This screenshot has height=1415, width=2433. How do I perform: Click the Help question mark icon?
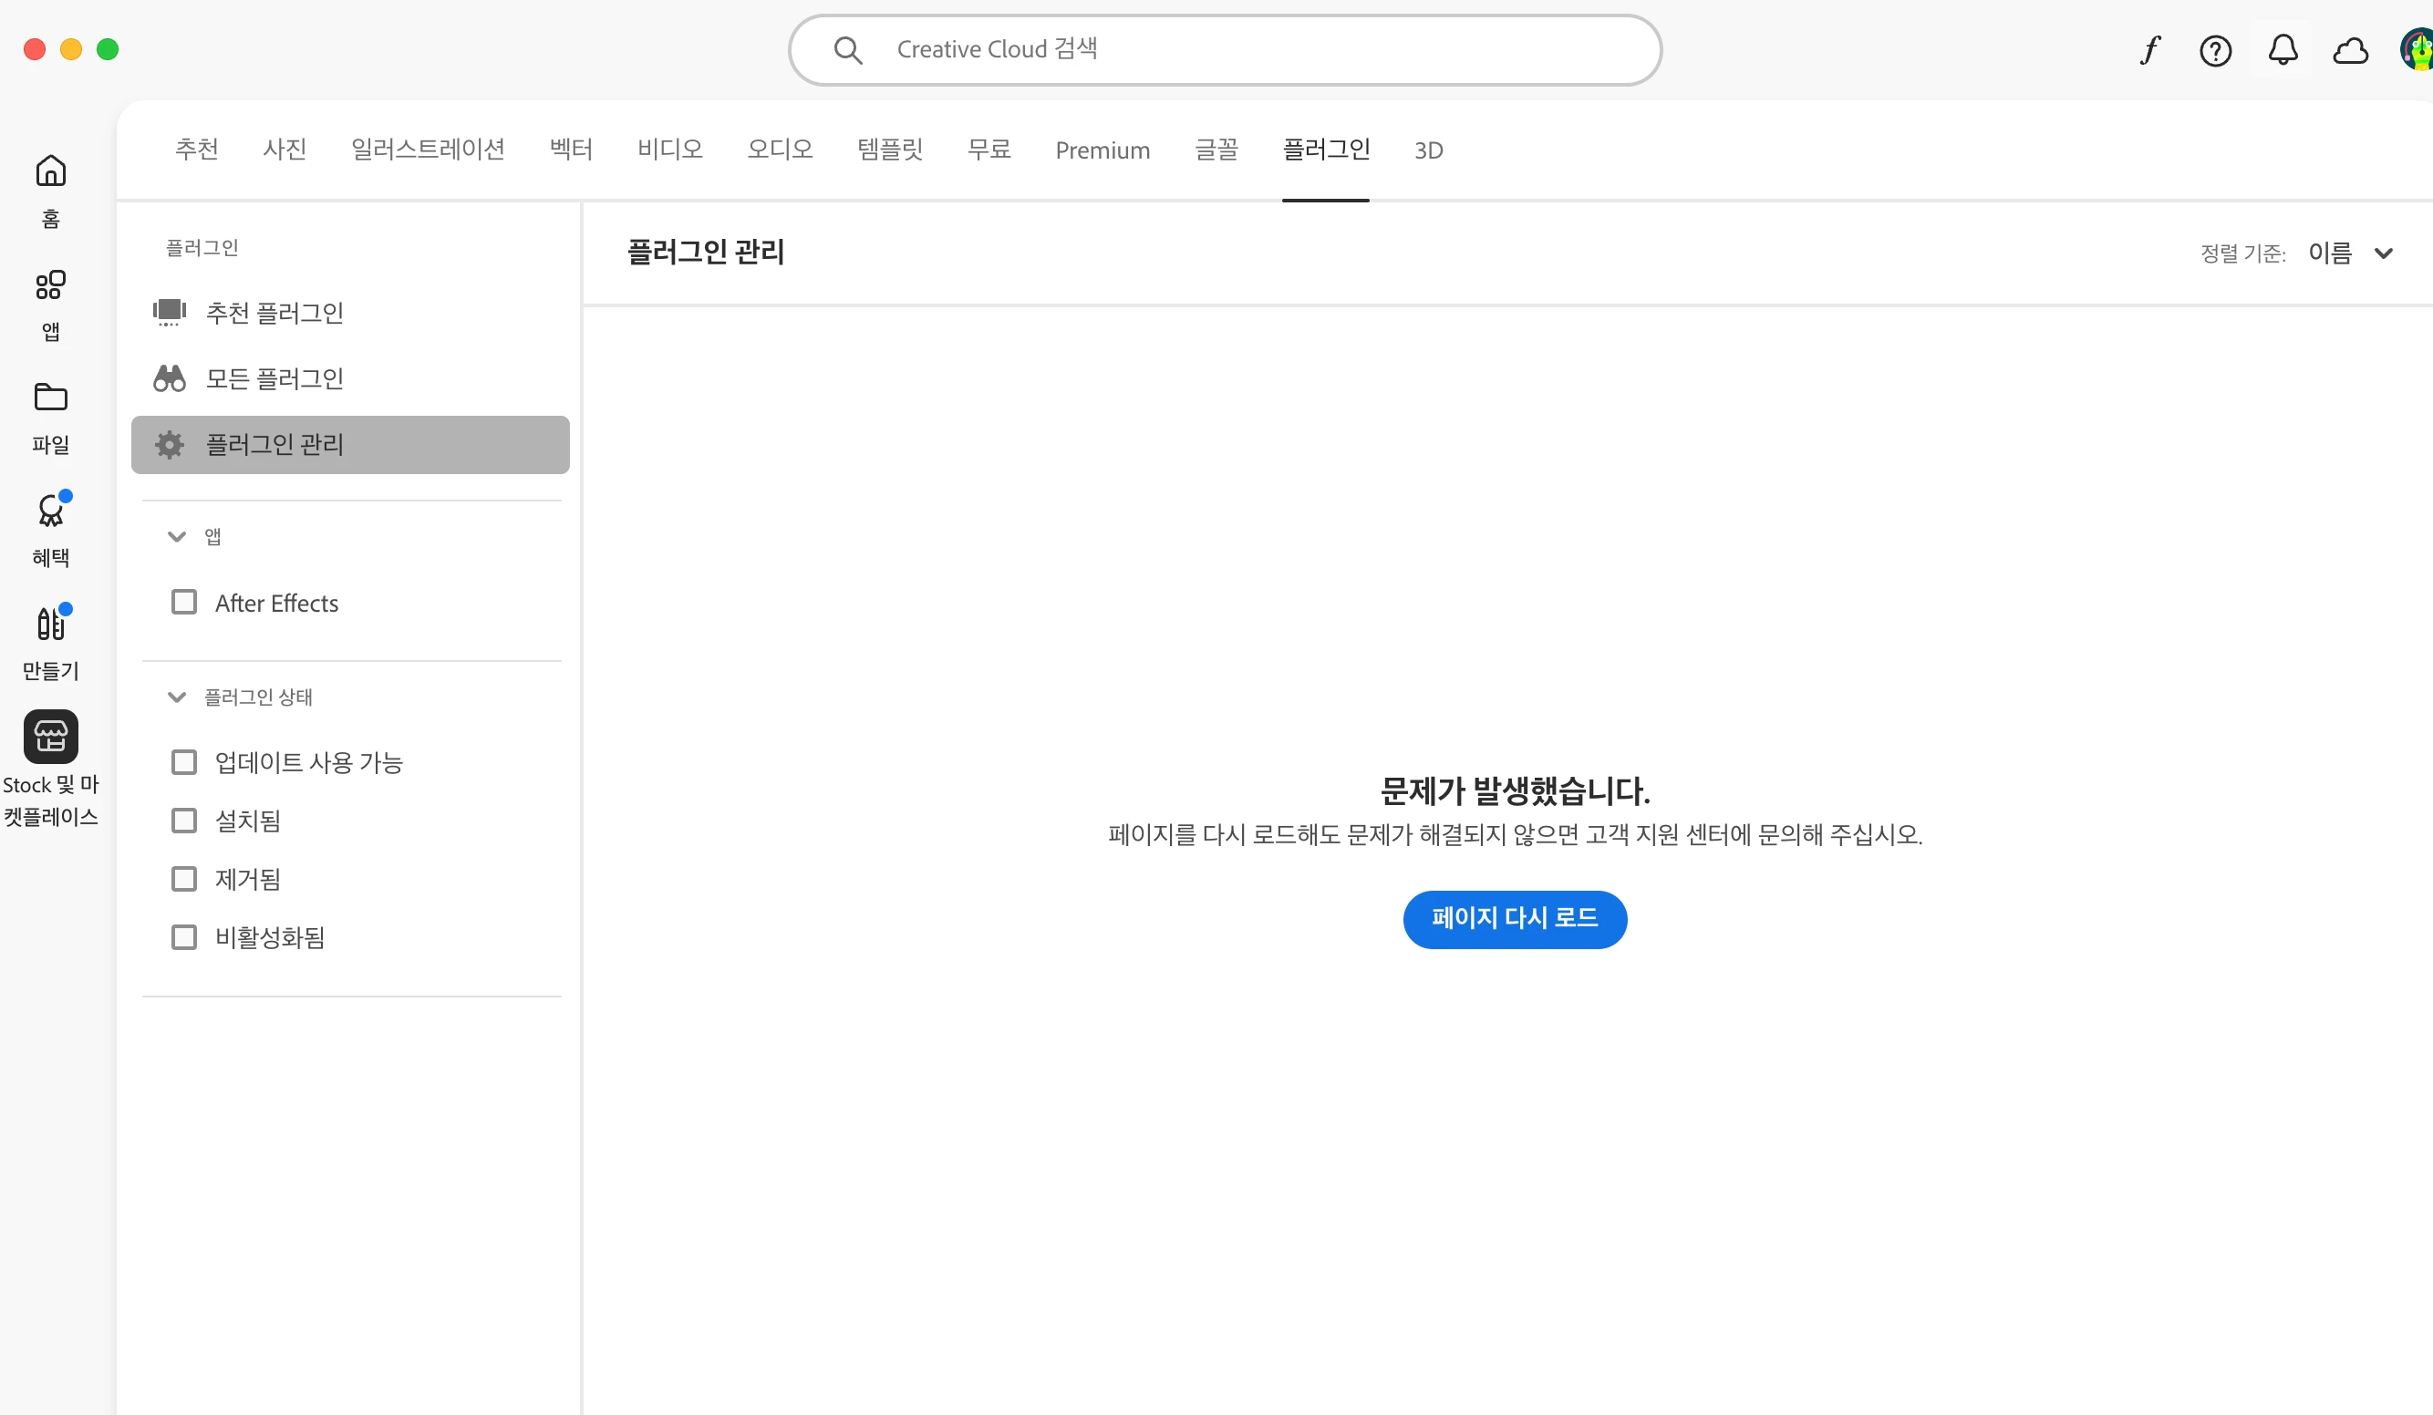pyautogui.click(x=2216, y=50)
